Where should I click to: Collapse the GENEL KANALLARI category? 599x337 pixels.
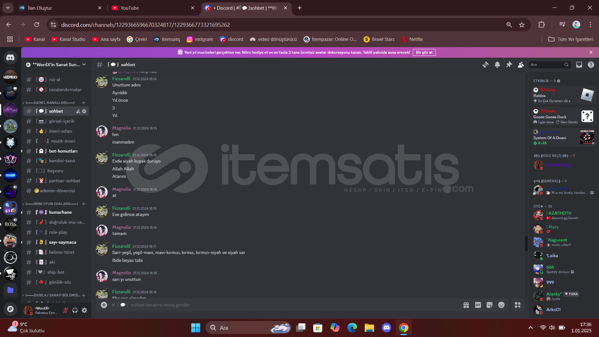coord(50,103)
